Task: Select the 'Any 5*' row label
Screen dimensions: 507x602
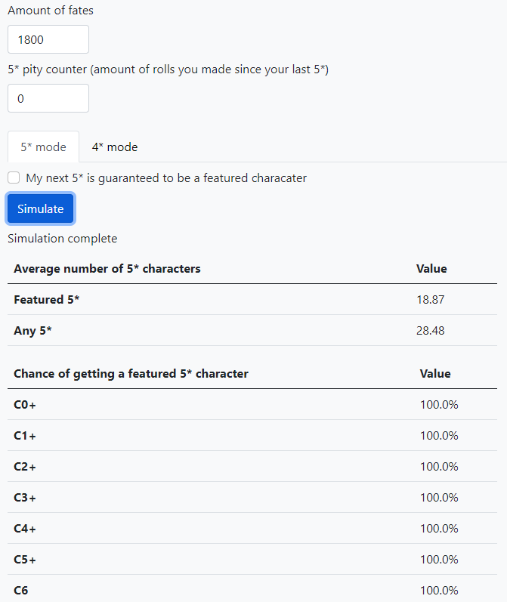Action: point(32,331)
